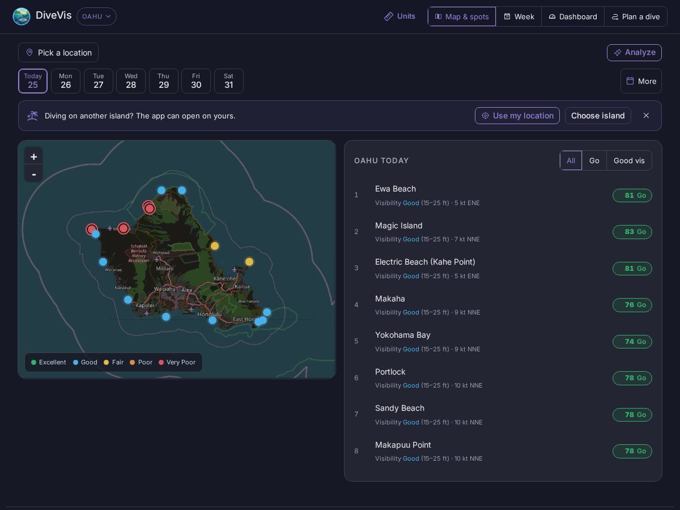Zoom out on the map
Image resolution: width=680 pixels, height=510 pixels.
click(x=33, y=174)
